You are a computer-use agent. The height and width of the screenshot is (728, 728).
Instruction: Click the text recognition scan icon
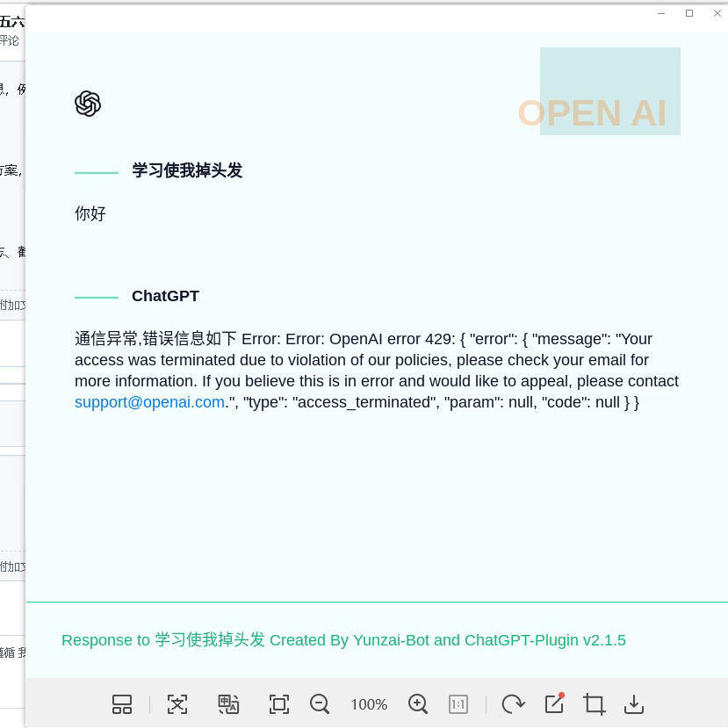177,704
